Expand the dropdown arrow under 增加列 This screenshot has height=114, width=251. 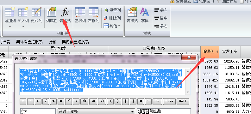(10, 27)
